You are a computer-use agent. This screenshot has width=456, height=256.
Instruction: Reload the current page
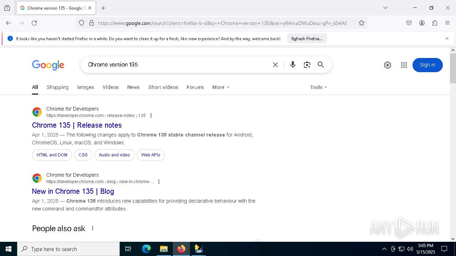click(34, 23)
